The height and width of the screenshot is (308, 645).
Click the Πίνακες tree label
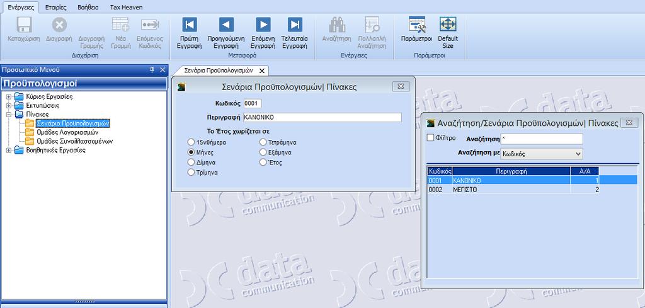coord(37,114)
